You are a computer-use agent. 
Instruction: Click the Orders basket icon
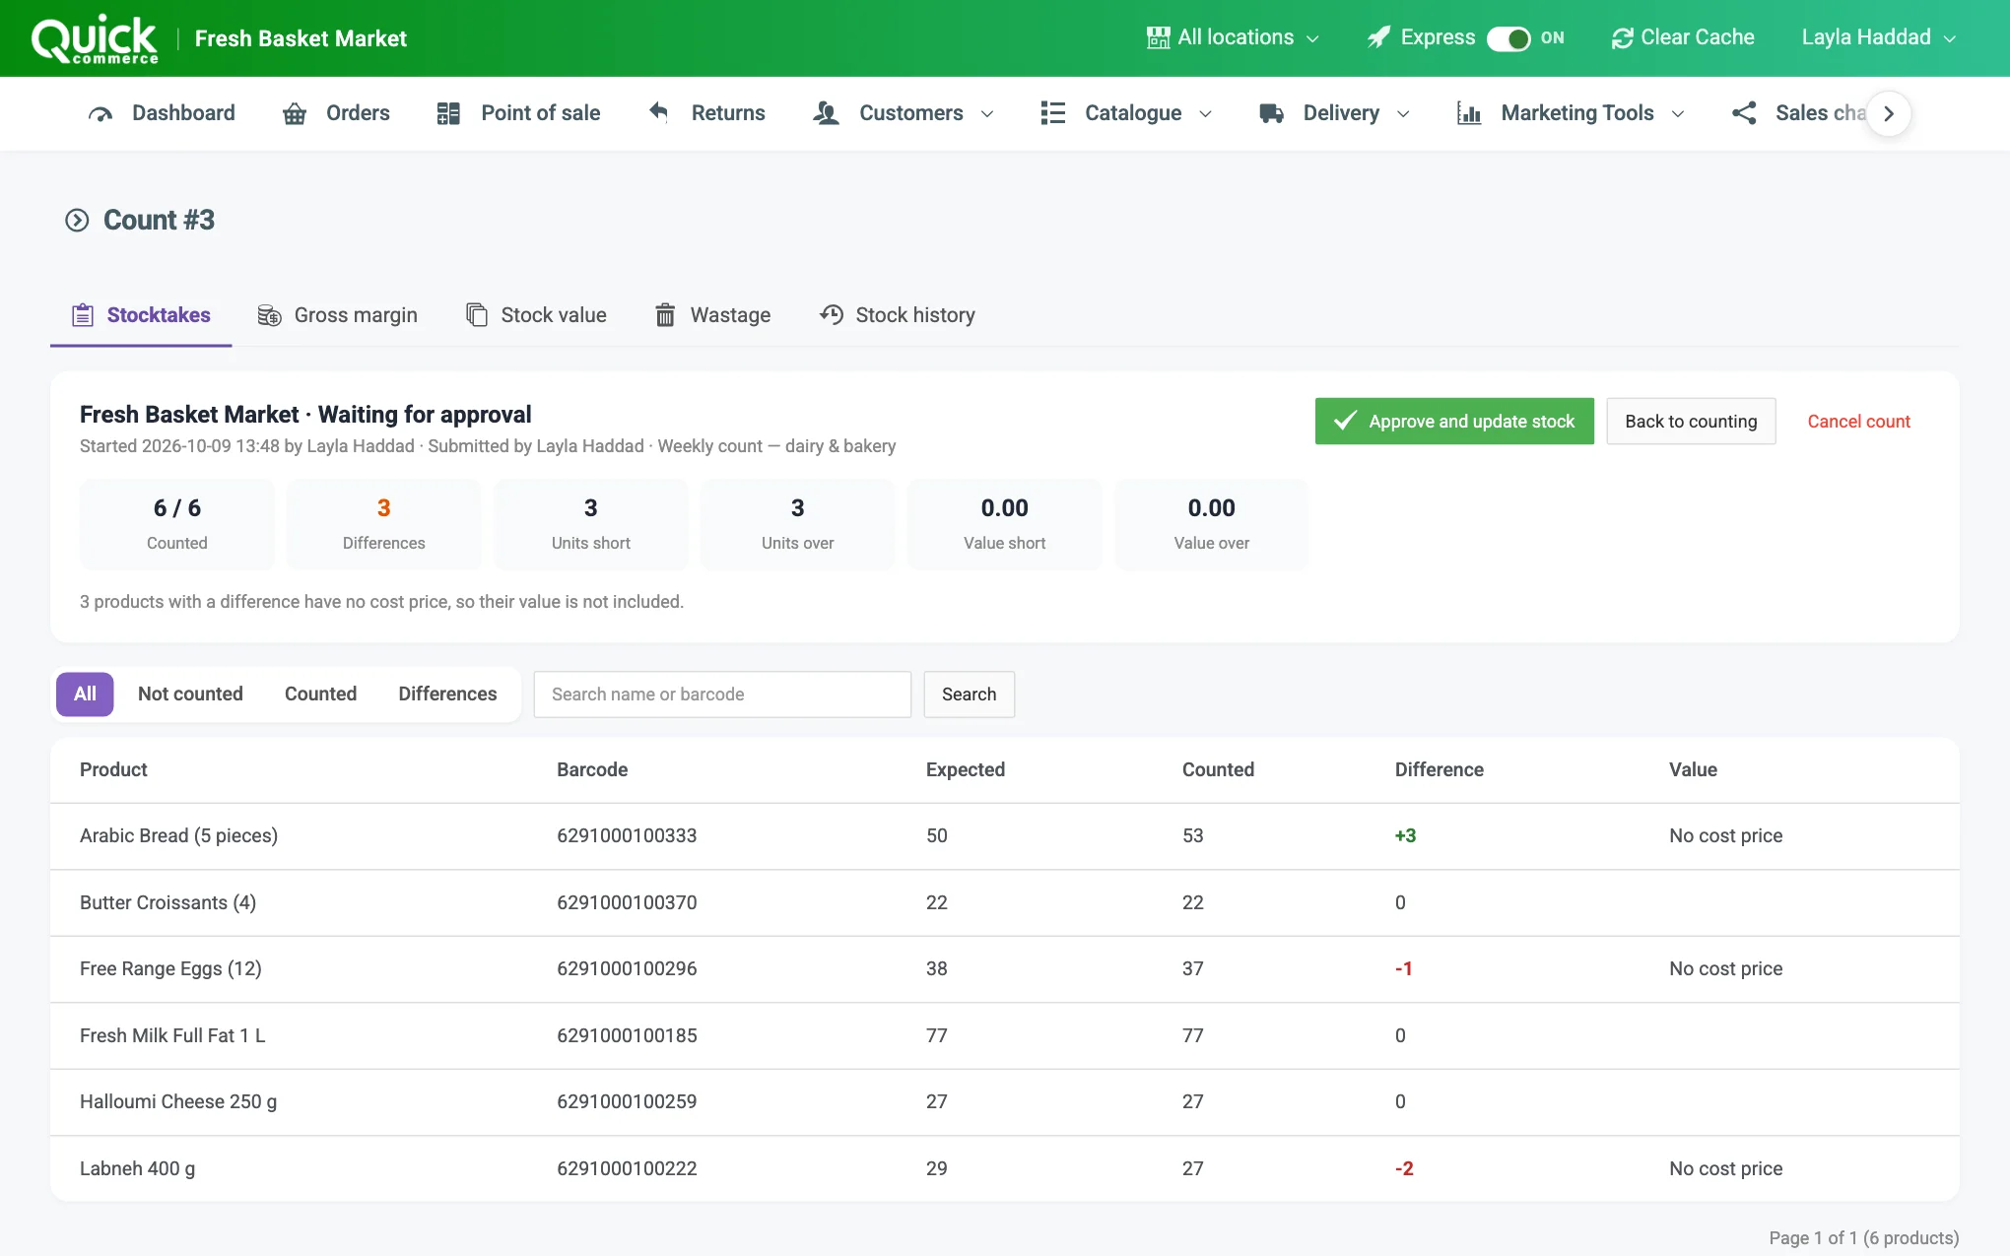[295, 113]
